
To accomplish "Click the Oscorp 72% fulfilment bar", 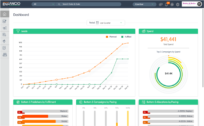I will 45,121.
